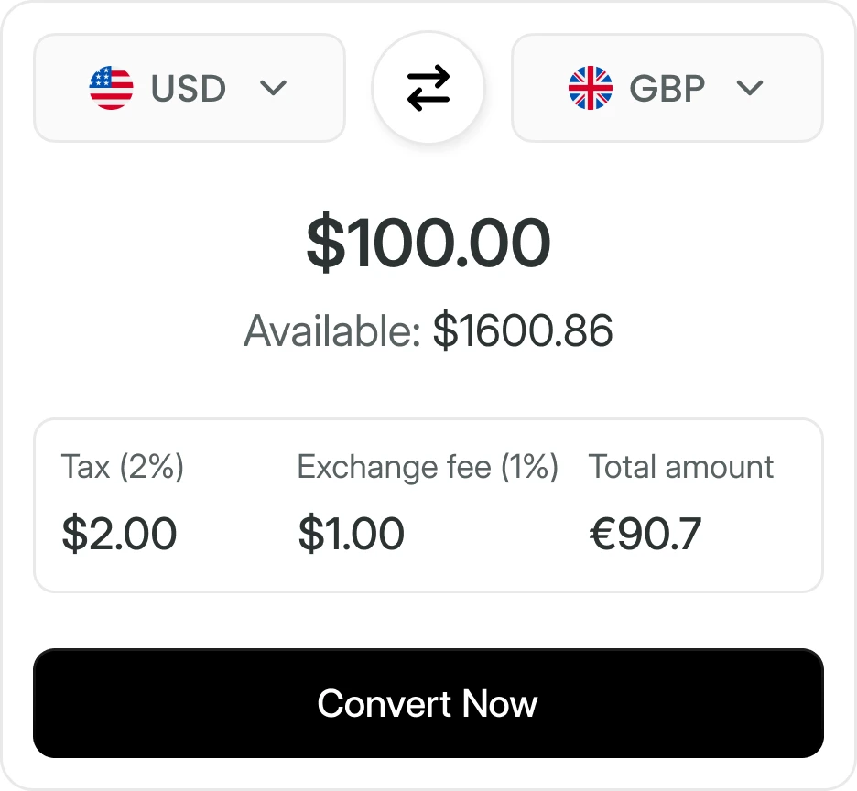The width and height of the screenshot is (857, 791).
Task: Click the $100.00 amount field
Action: pos(428,242)
